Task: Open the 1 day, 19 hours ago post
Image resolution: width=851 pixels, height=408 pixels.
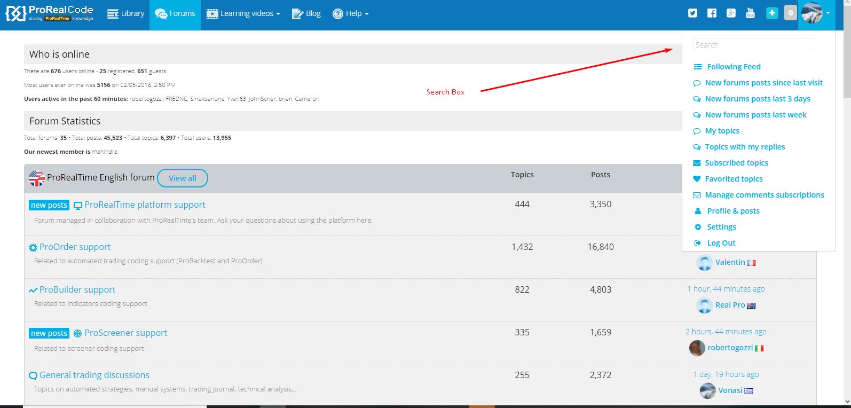Action: [x=726, y=374]
